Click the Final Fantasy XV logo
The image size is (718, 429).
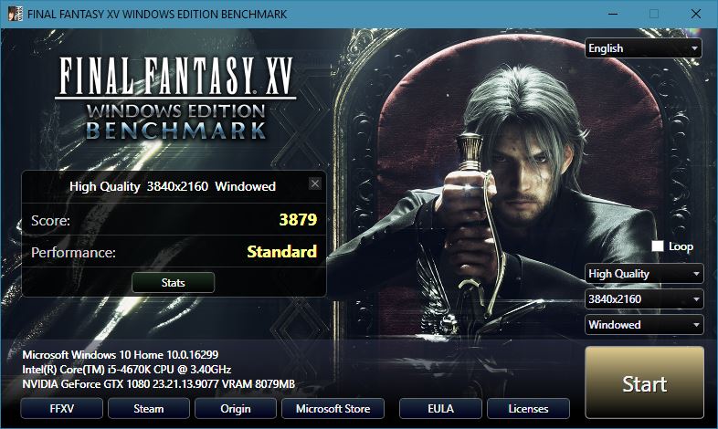(175, 99)
